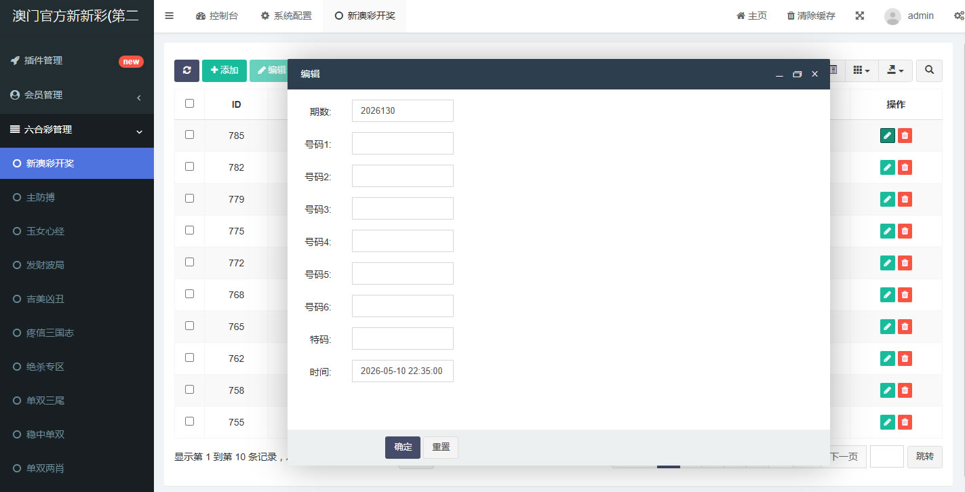Click the 确定 button in edit dialog
The width and height of the screenshot is (965, 492).
(x=403, y=447)
